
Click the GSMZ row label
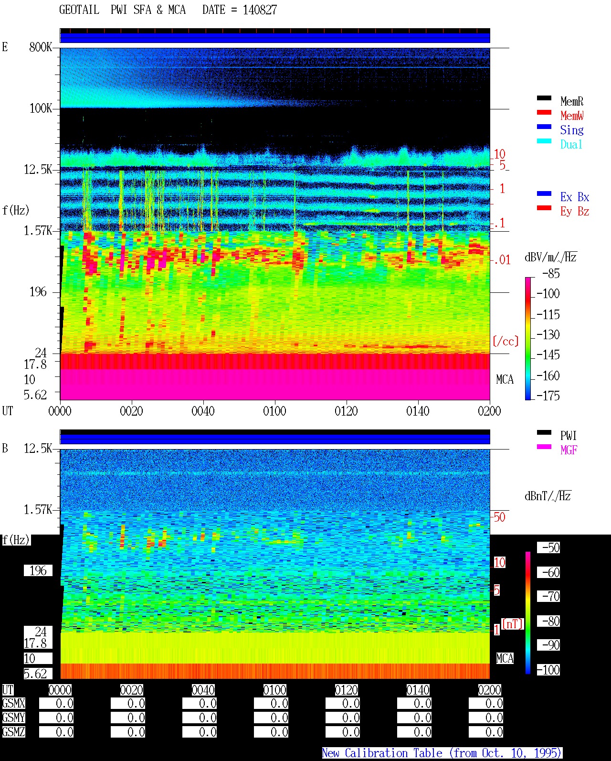(x=14, y=732)
